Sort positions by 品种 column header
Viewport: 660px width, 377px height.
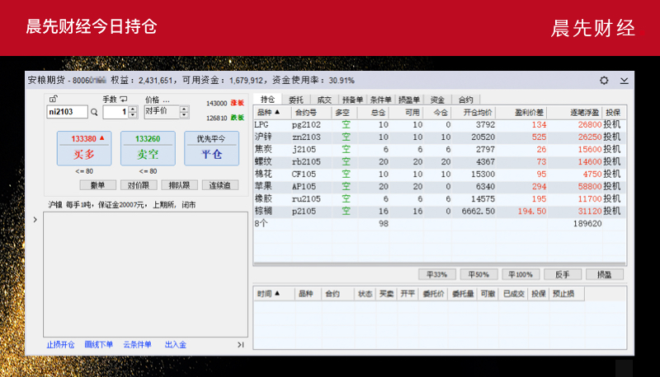pyautogui.click(x=269, y=112)
